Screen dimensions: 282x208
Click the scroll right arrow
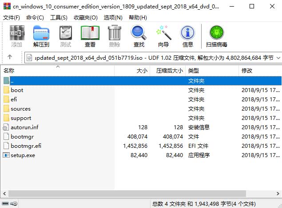point(278,193)
